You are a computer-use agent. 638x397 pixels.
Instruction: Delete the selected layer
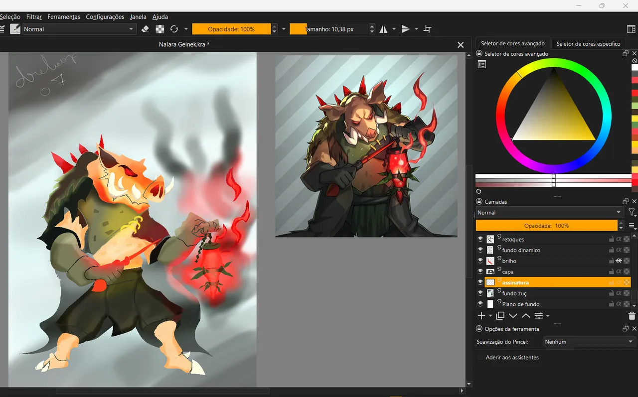point(632,316)
